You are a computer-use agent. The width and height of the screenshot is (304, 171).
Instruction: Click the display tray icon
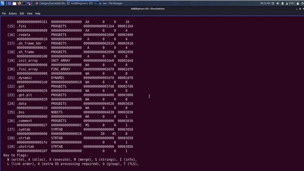point(273,3)
